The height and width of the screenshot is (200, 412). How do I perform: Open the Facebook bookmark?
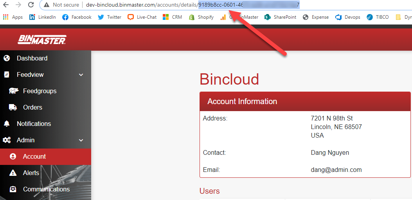coord(77,17)
